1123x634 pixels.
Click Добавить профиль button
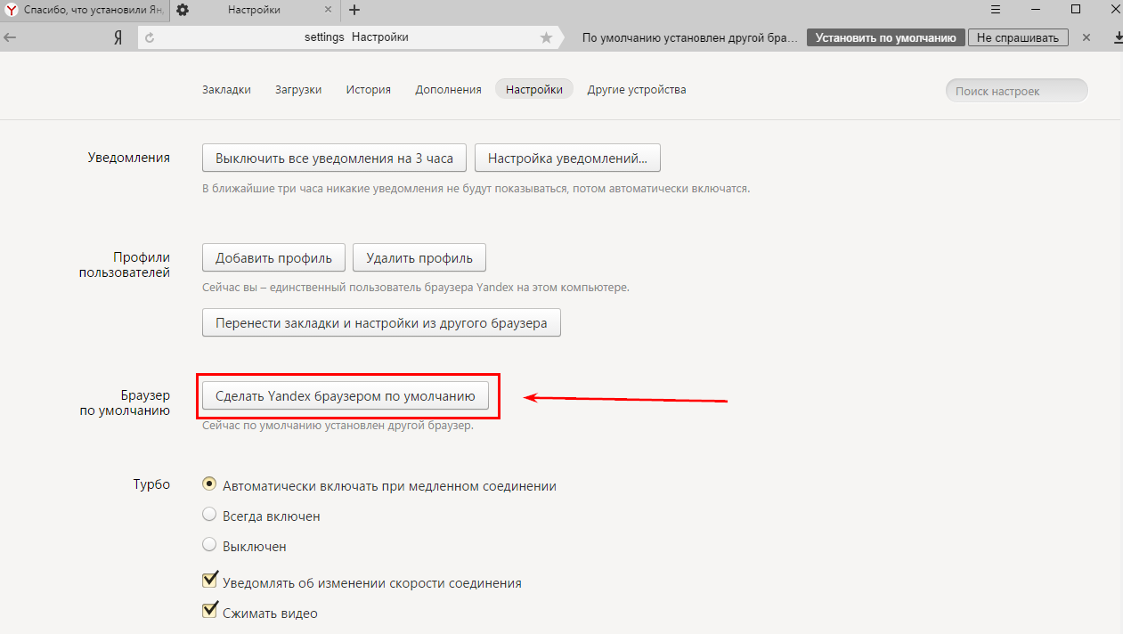[x=273, y=258]
